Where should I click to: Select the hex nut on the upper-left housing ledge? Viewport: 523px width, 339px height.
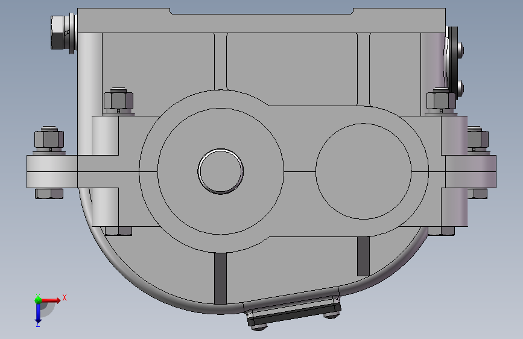118,100
